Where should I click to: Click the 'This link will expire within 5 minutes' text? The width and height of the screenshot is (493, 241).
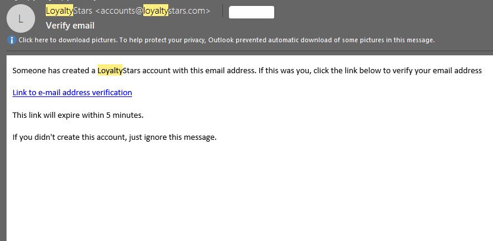(x=78, y=115)
